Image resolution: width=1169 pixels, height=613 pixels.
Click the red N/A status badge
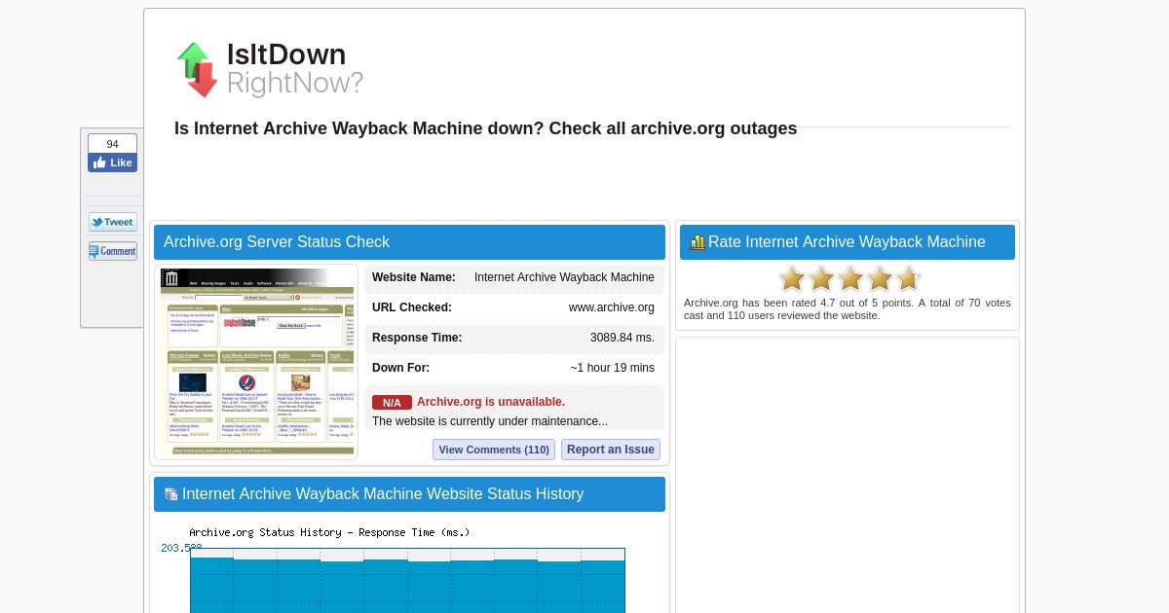pyautogui.click(x=392, y=403)
